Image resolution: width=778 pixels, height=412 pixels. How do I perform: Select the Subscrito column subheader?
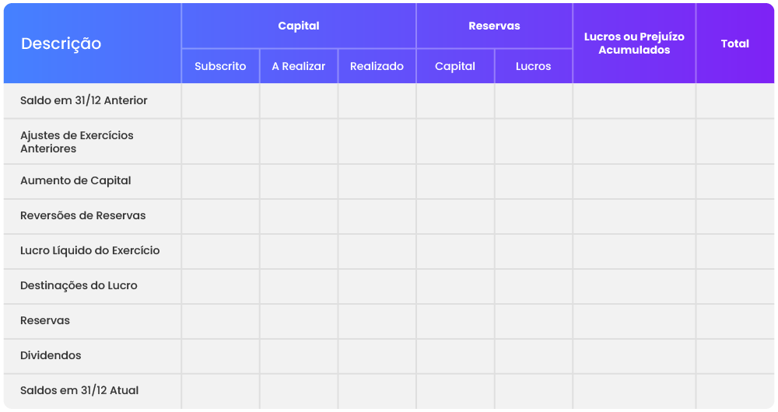coord(220,66)
